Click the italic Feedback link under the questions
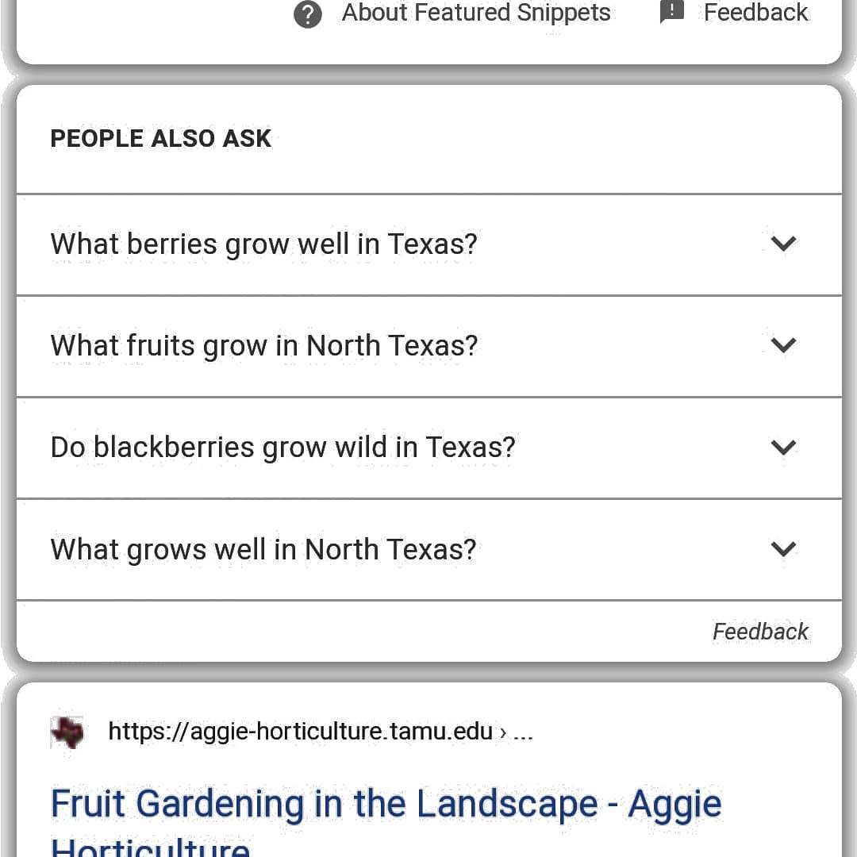The image size is (857, 857). (760, 632)
